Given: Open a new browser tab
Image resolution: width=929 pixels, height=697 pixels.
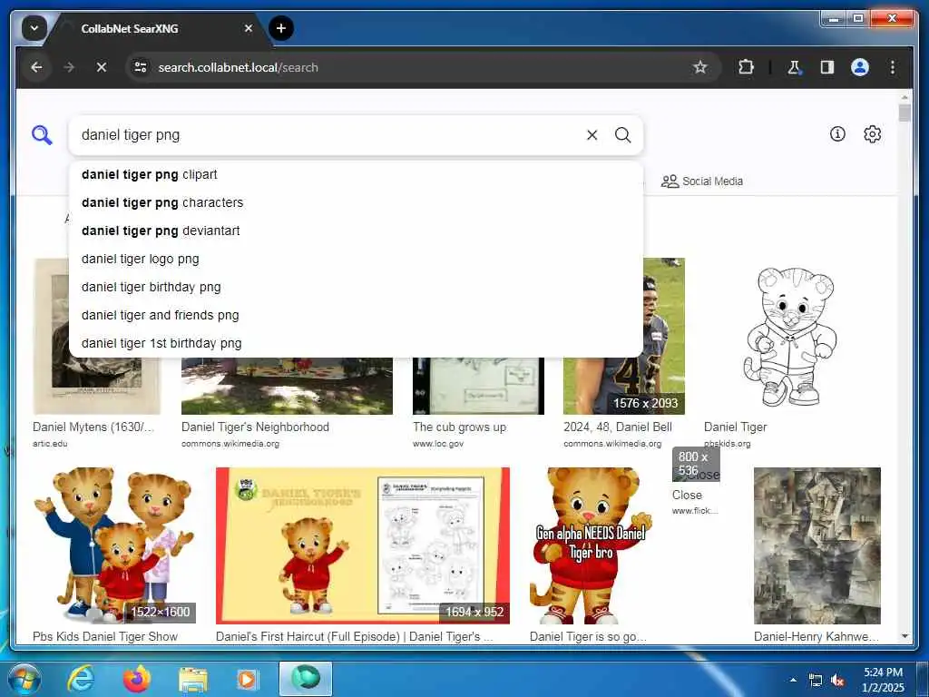Looking at the screenshot, I should click(x=281, y=28).
